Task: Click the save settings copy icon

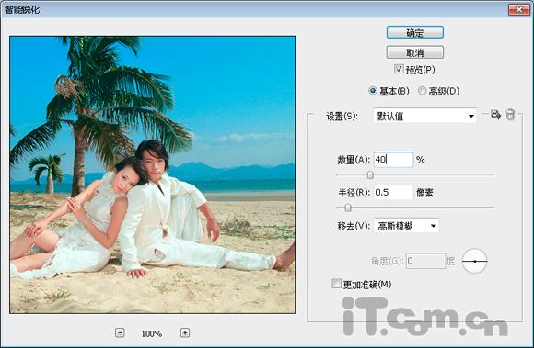Action: click(x=496, y=115)
